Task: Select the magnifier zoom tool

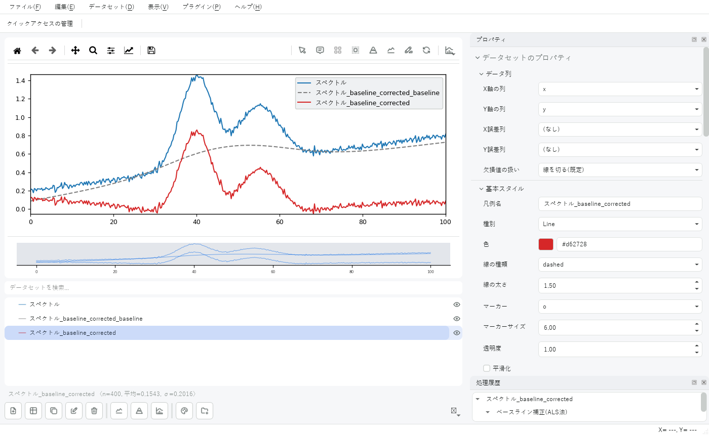Action: click(93, 51)
